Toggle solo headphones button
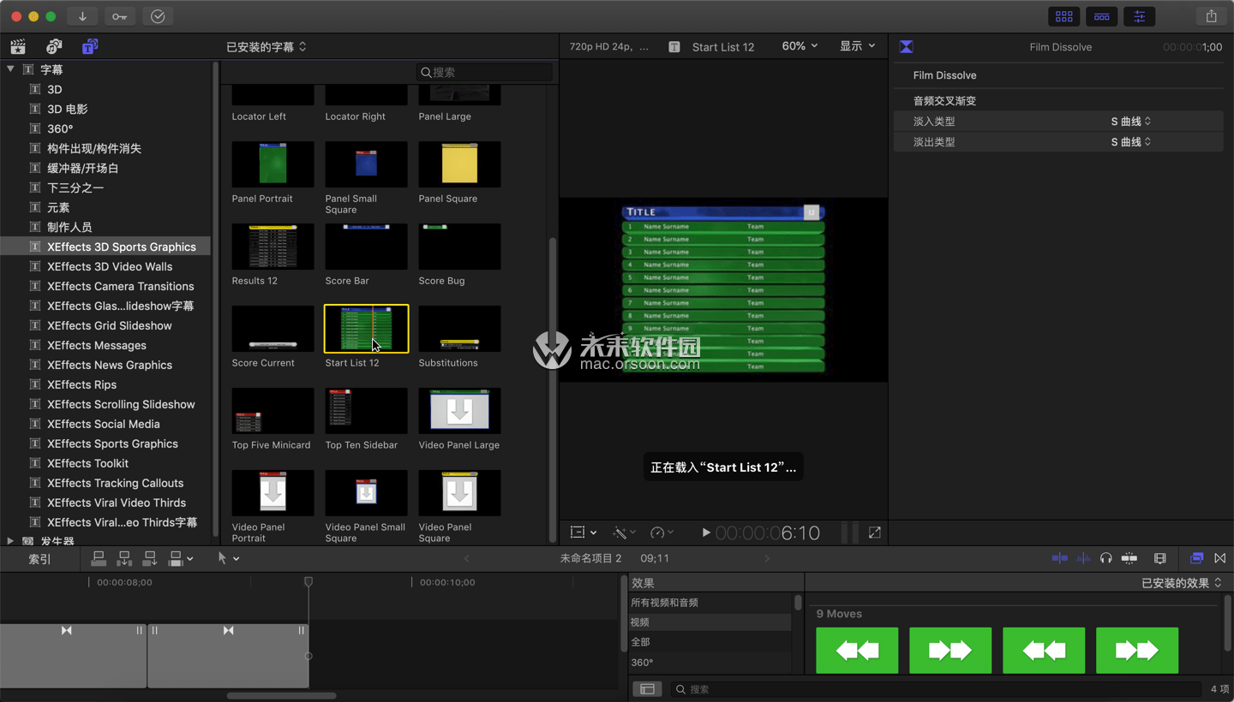This screenshot has width=1234, height=702. point(1106,558)
